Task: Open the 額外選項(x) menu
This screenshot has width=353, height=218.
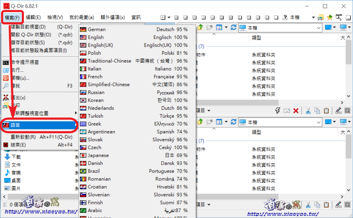Action: click(113, 18)
